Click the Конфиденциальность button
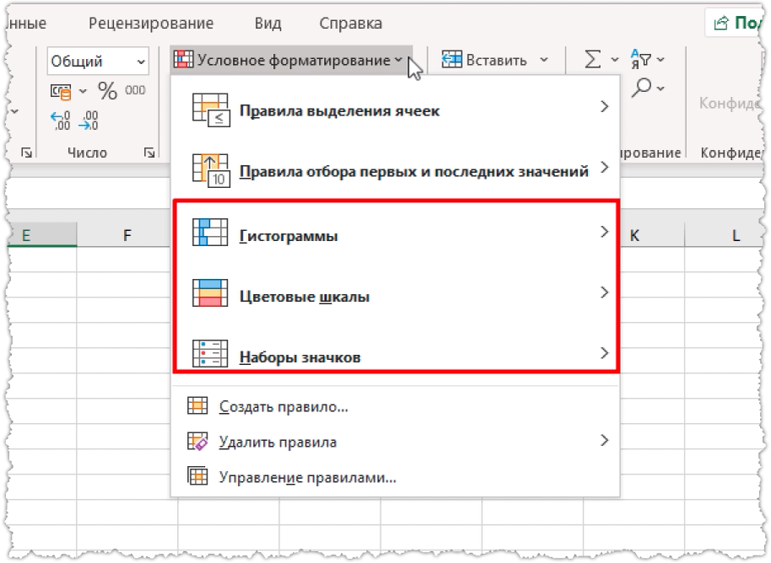Viewport: 771px width, 563px height. tap(729, 103)
